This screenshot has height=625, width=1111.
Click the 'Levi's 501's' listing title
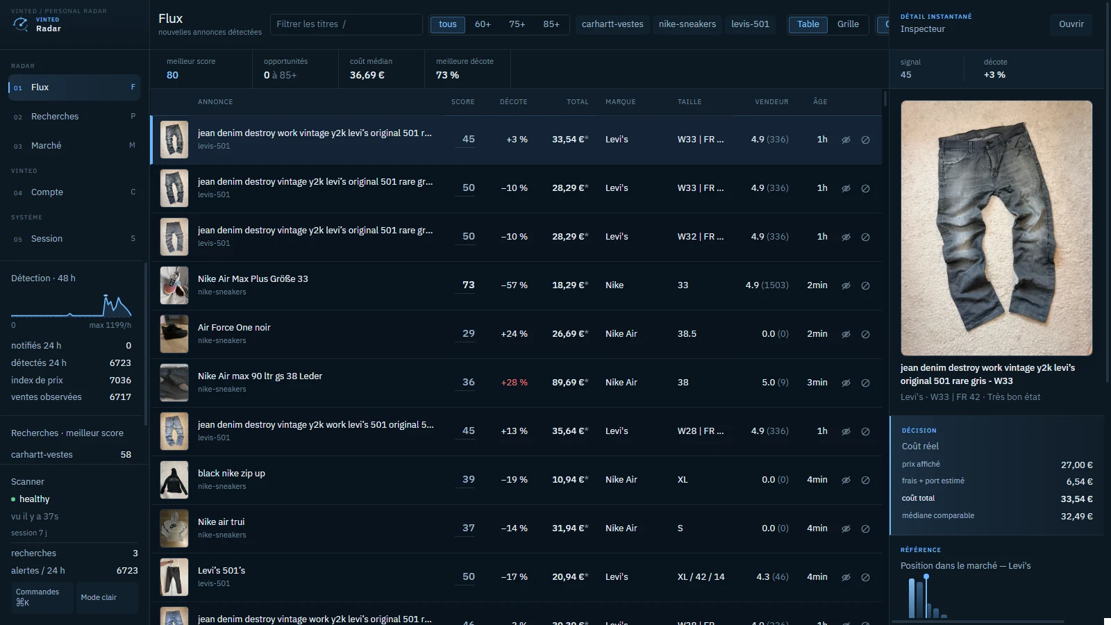222,571
